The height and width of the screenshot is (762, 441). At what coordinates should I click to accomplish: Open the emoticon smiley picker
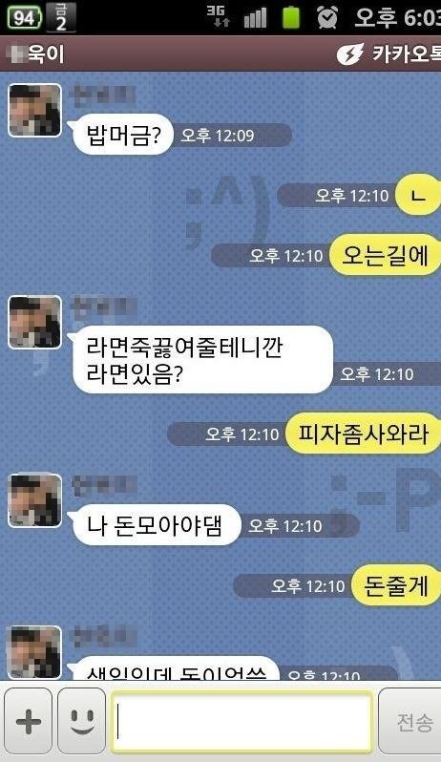click(x=81, y=721)
